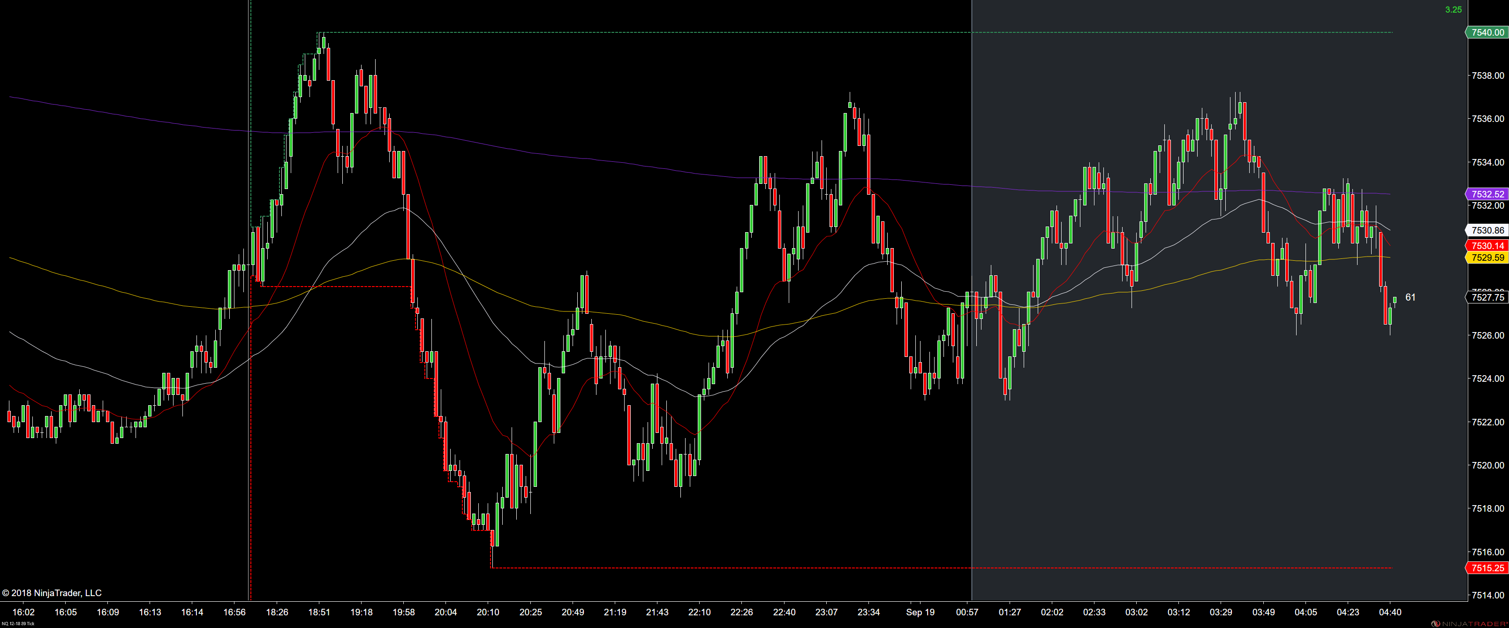Image resolution: width=1509 pixels, height=628 pixels.
Task: Click the 21:43 time axis label
Action: (x=657, y=612)
